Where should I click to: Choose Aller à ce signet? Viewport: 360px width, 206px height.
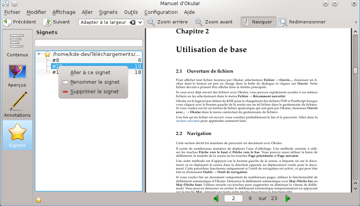click(90, 73)
